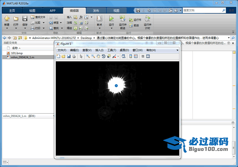Toggle the Insert Legend button
This screenshot has width=238, height=167.
136,56
